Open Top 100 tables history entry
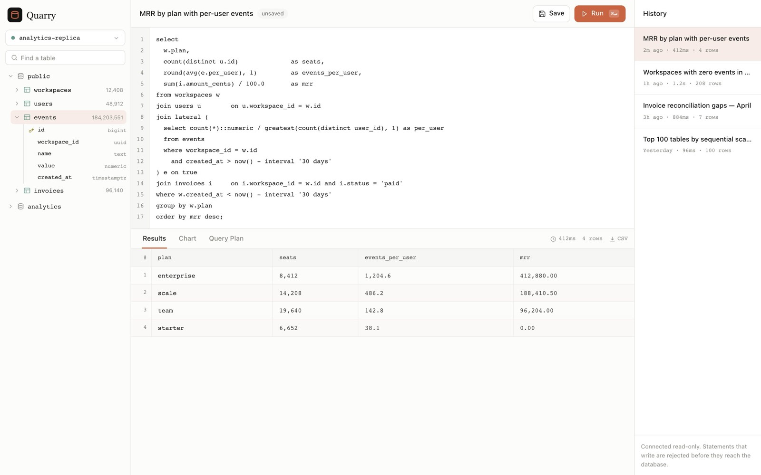 (698, 144)
